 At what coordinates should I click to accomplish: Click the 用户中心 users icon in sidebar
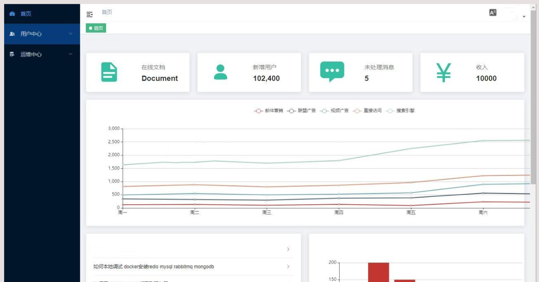pos(12,34)
